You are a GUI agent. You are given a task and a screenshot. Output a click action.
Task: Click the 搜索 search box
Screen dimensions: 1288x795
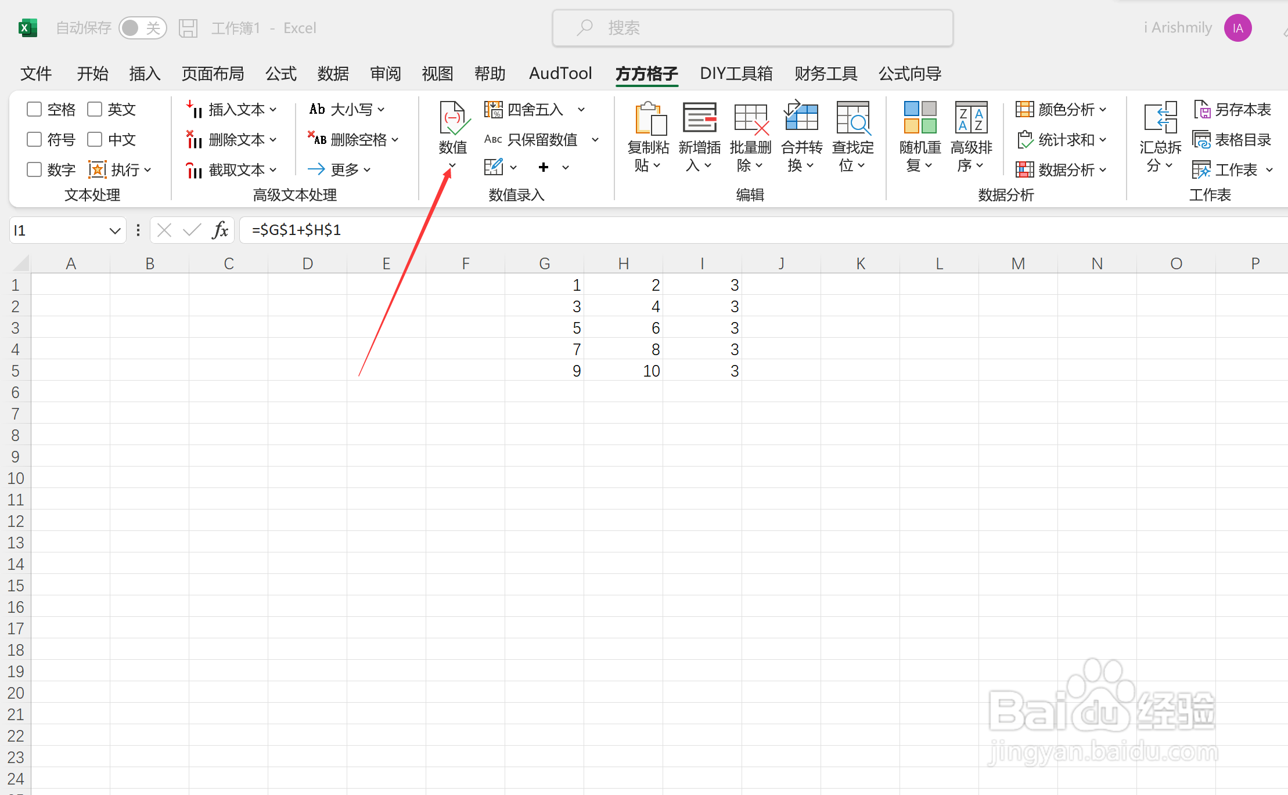tap(753, 28)
